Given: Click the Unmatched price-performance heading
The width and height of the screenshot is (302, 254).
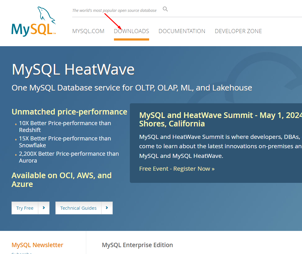Looking at the screenshot, I should coord(69,112).
